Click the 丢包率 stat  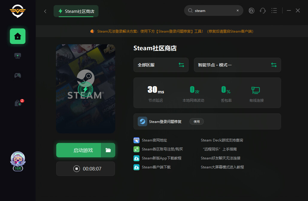[226, 94]
